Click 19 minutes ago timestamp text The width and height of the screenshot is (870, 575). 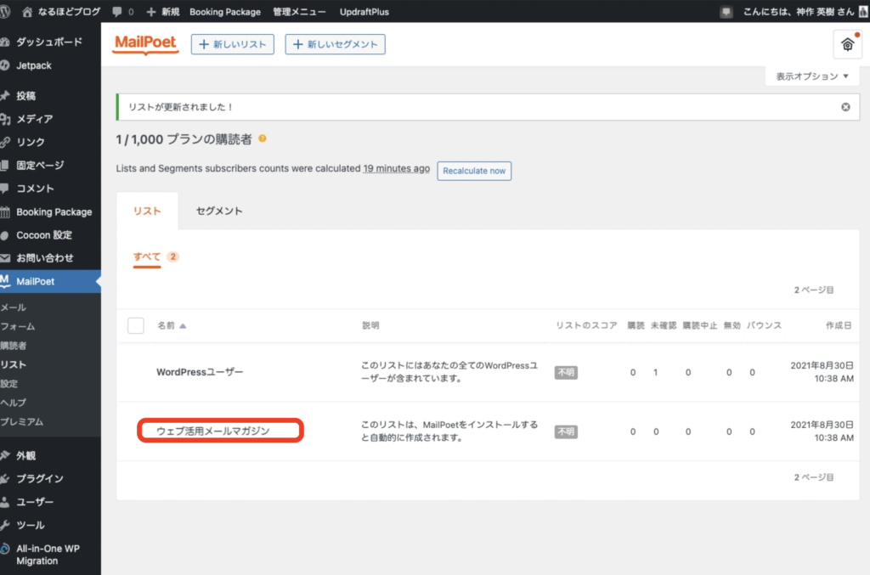[x=396, y=168]
